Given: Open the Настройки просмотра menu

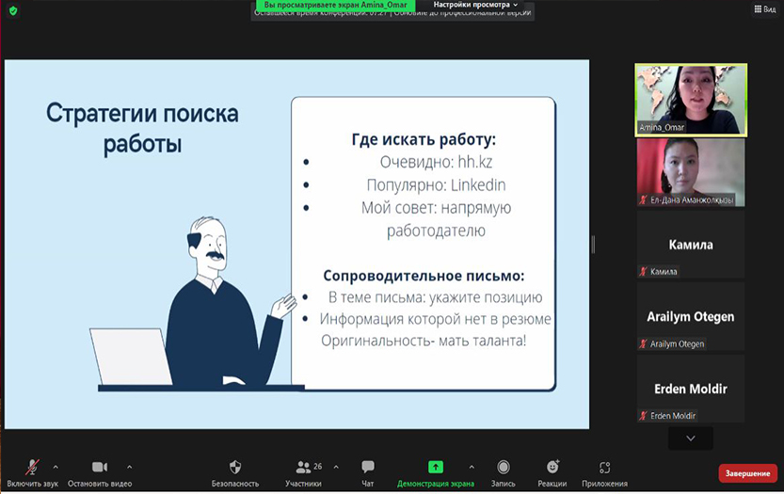Looking at the screenshot, I should [475, 5].
